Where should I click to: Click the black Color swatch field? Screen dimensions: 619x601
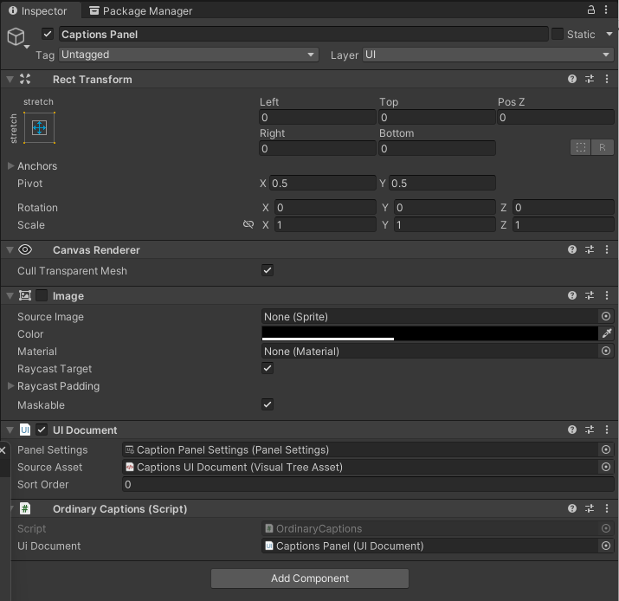(429, 333)
